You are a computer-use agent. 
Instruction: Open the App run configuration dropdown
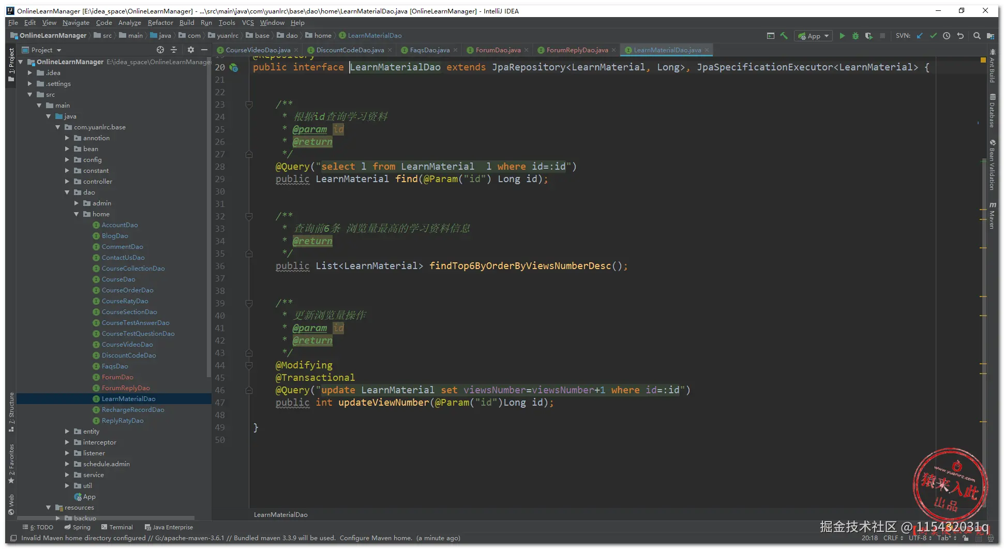(814, 36)
